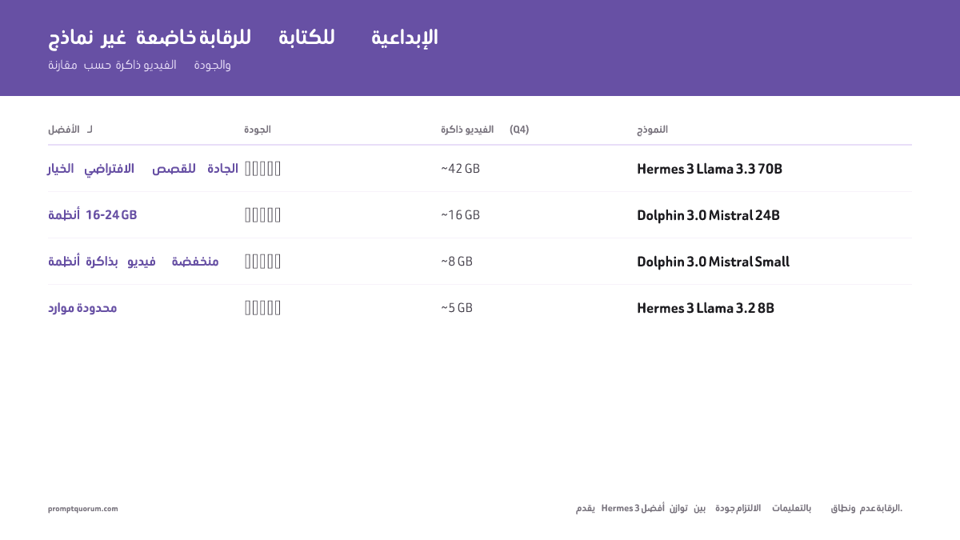The image size is (960, 540).
Task: Click quality rating in Hermes 3 Llama 3.3 70B row
Action: [262, 169]
